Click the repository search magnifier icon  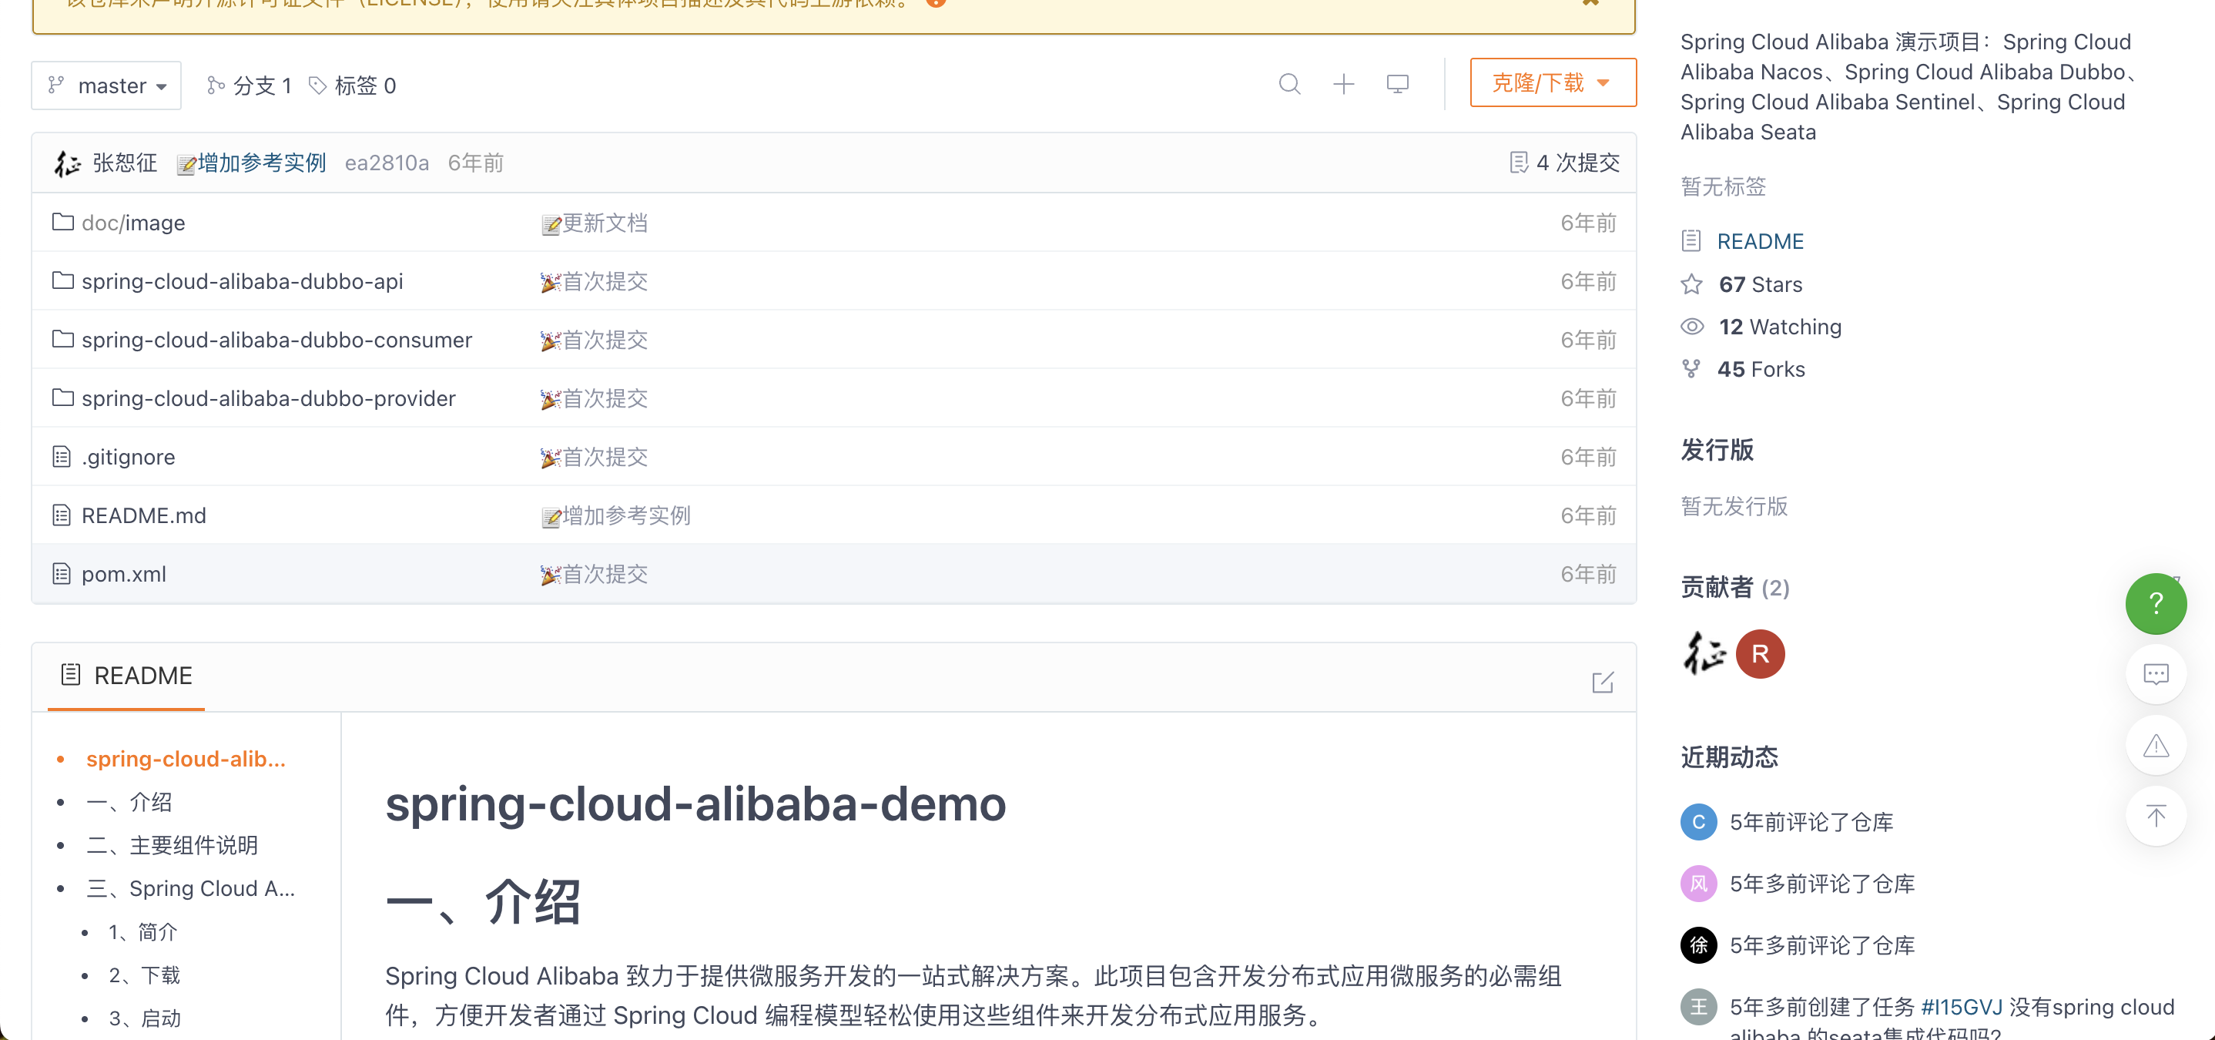point(1289,84)
